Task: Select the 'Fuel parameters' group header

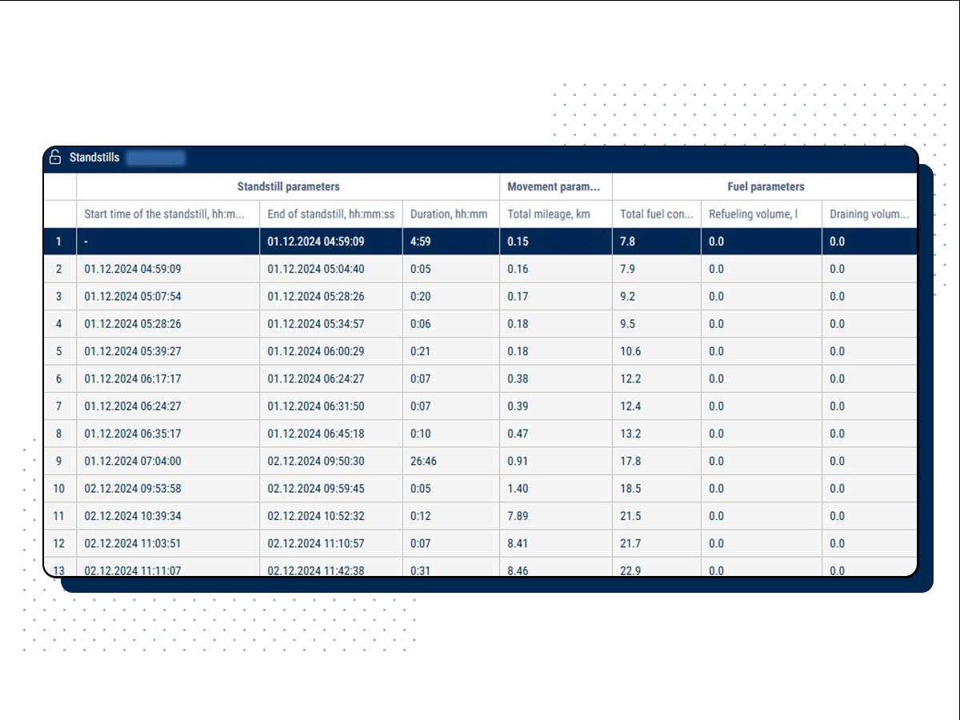Action: (x=765, y=186)
